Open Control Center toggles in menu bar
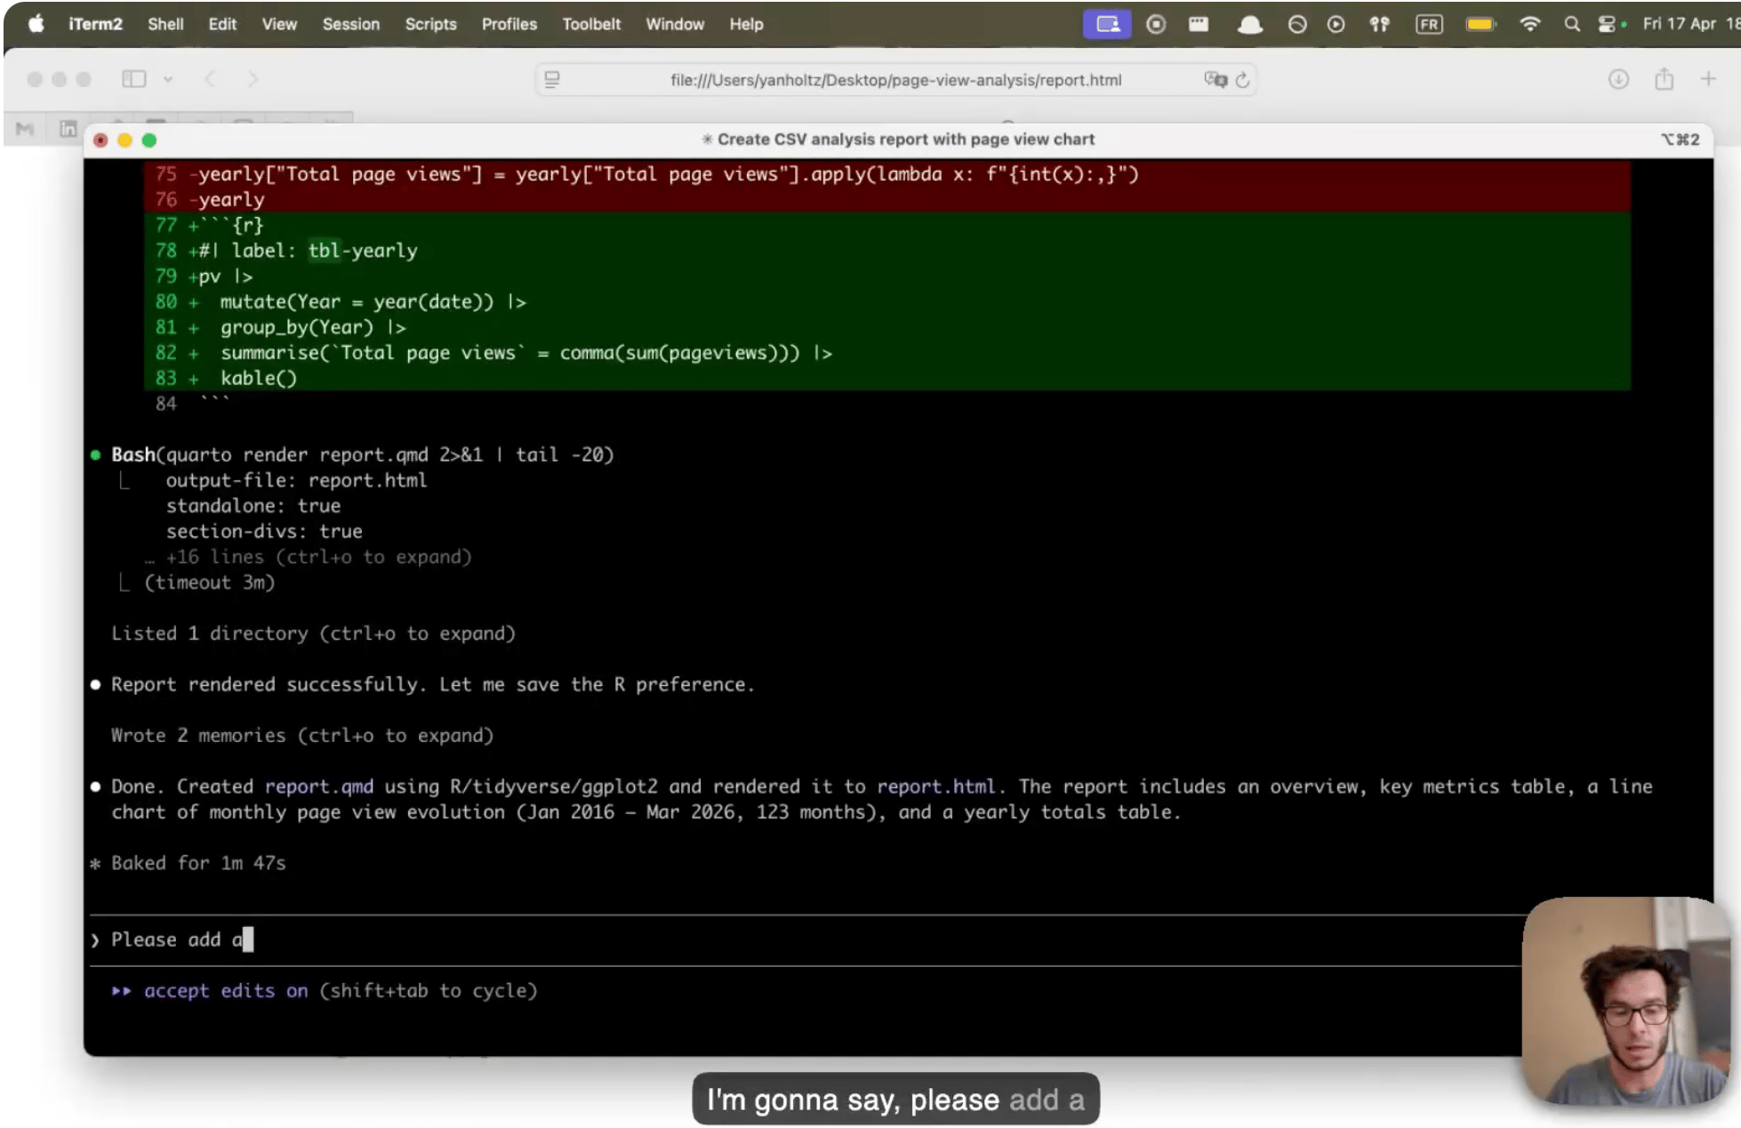 1607,24
